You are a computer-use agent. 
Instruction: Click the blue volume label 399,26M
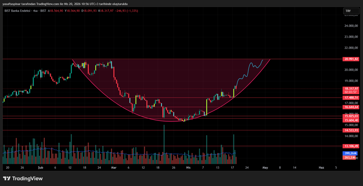(351, 153)
